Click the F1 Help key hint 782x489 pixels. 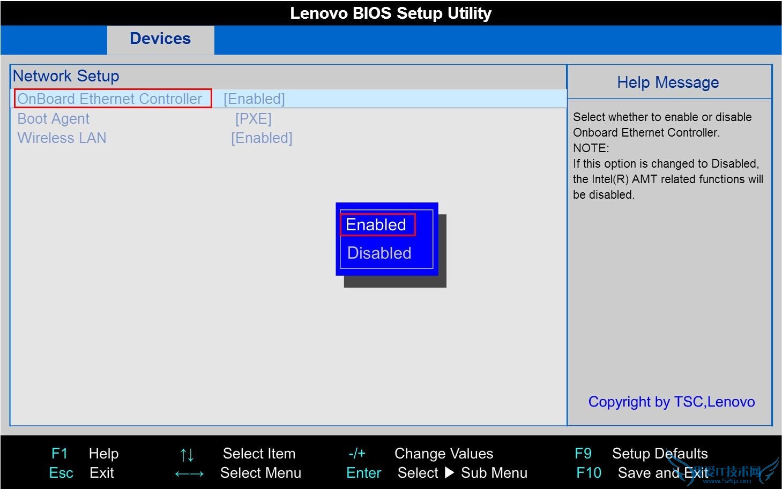tap(85, 454)
